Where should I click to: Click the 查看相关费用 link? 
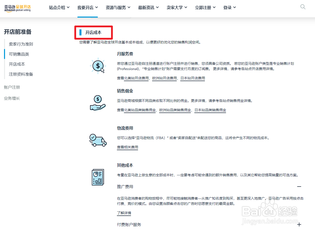coord(127,147)
